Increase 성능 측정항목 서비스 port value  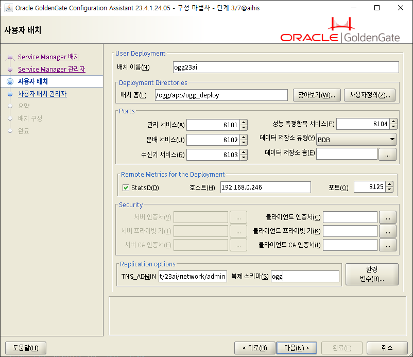(x=393, y=121)
